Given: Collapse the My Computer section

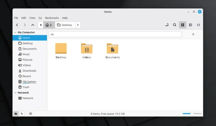Looking at the screenshot, I should 15,32.
